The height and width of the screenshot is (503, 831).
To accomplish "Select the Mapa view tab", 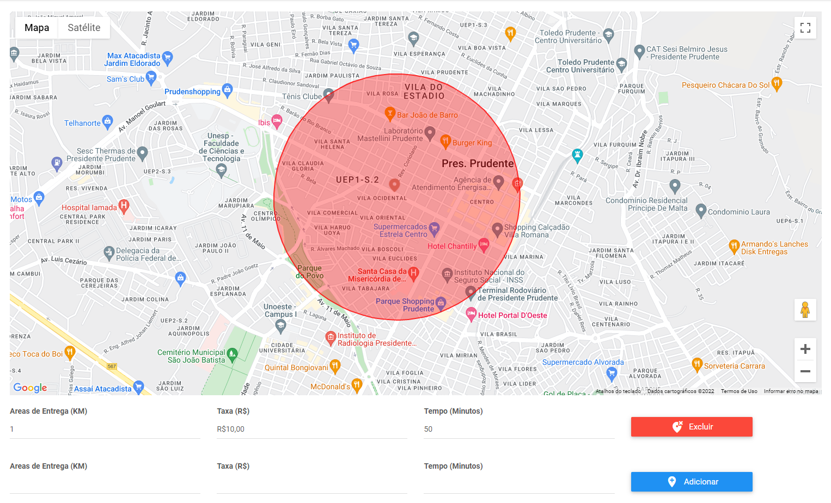I will pos(36,28).
